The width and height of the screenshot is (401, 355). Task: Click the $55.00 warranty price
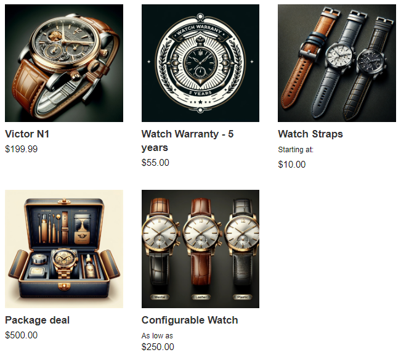click(x=155, y=163)
